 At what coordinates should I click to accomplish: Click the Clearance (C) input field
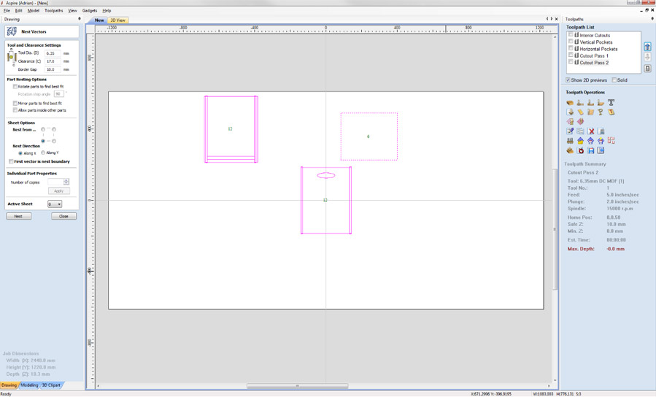coord(53,61)
